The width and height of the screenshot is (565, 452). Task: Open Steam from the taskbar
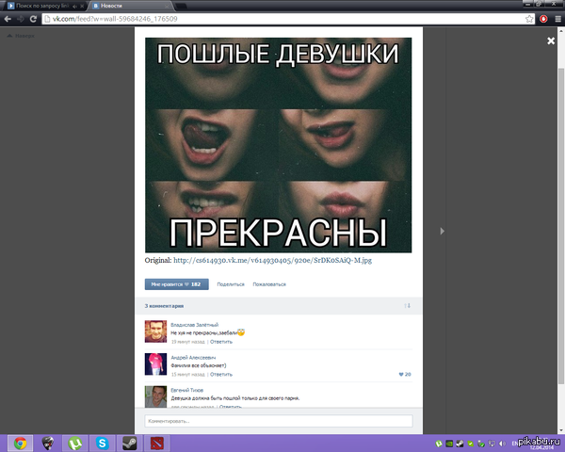pyautogui.click(x=127, y=442)
